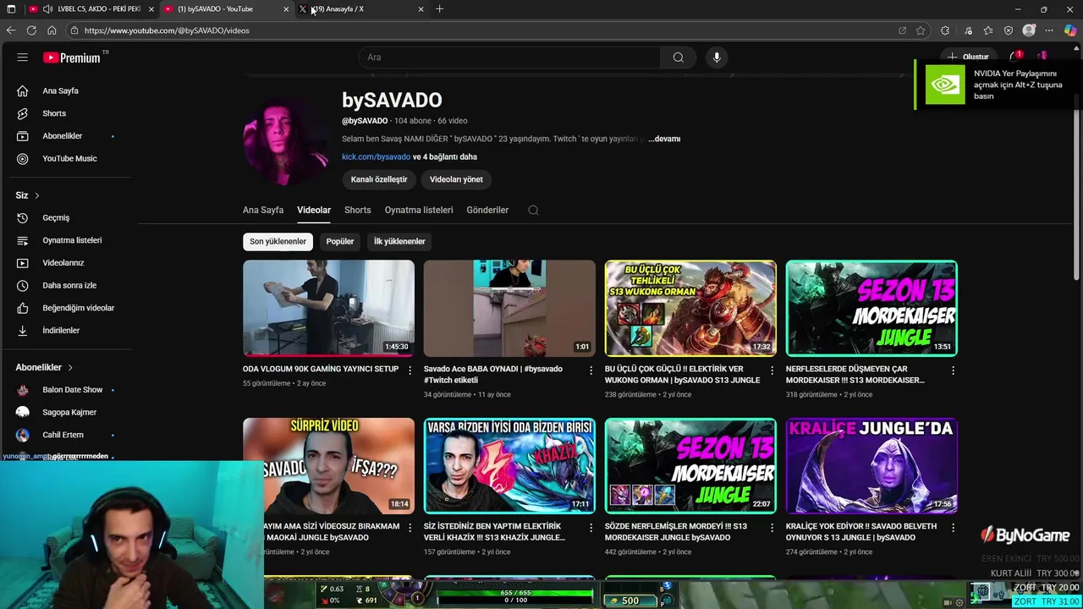
Task: Add page to favorites star icon
Action: (921, 30)
